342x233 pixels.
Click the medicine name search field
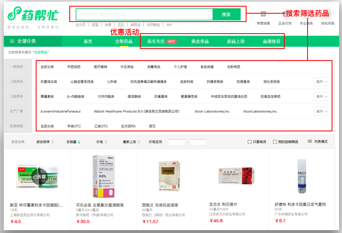(144, 15)
